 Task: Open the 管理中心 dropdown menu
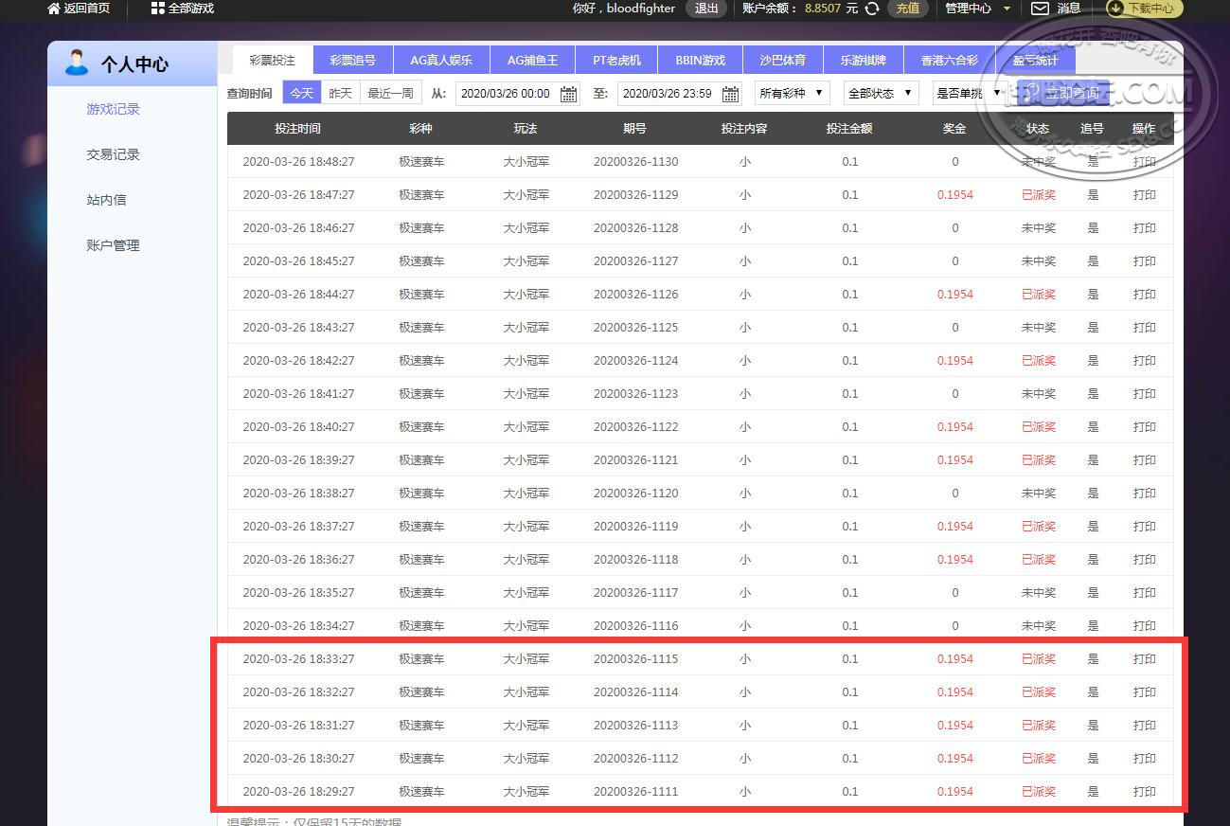[x=978, y=9]
